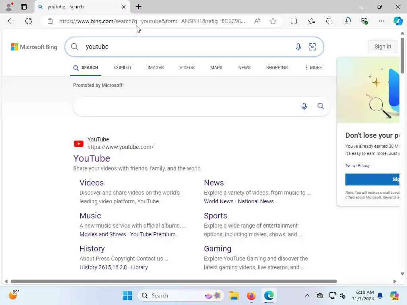This screenshot has width=407, height=305.
Task: Click the taskbar Search box
Action: coord(181,295)
